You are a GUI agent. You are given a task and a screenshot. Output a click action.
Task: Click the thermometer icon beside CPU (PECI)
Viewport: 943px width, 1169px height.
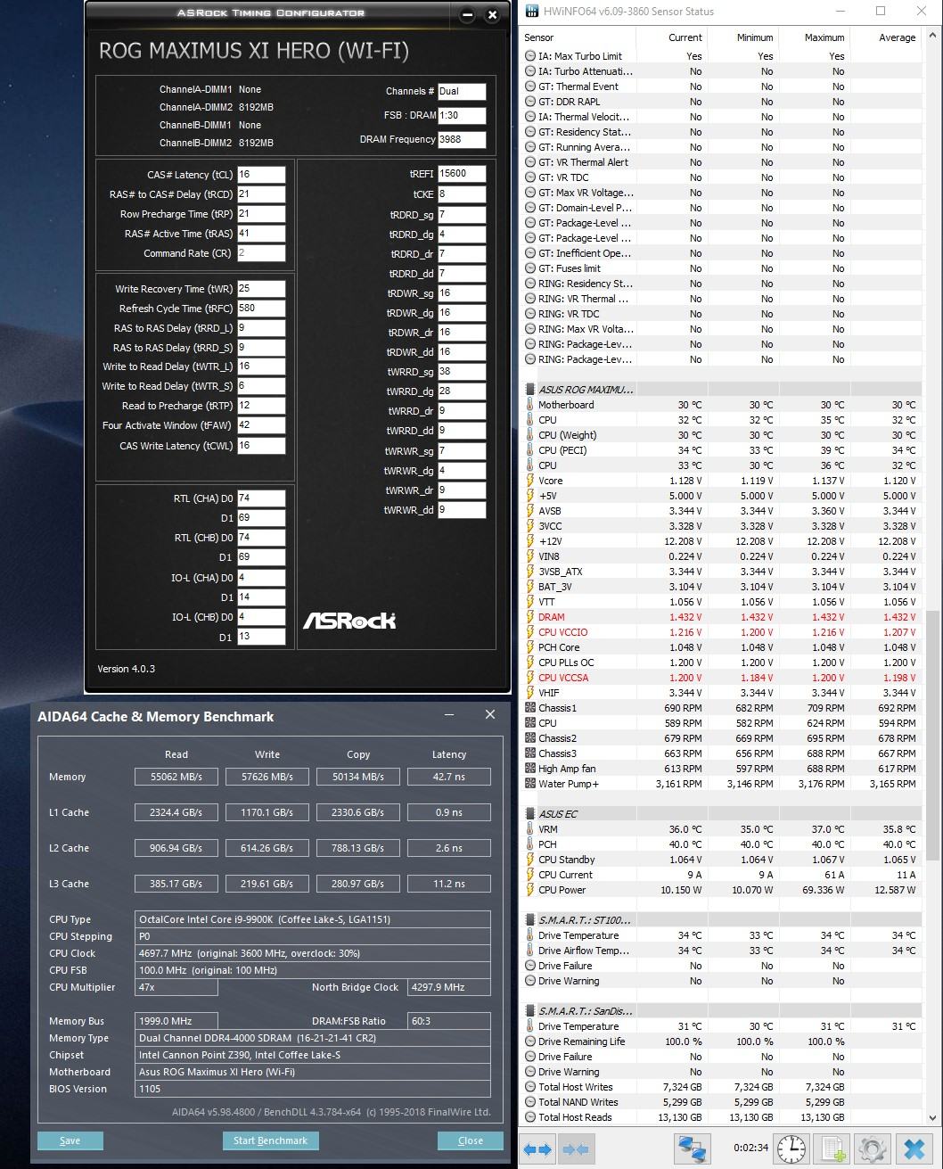pos(530,450)
